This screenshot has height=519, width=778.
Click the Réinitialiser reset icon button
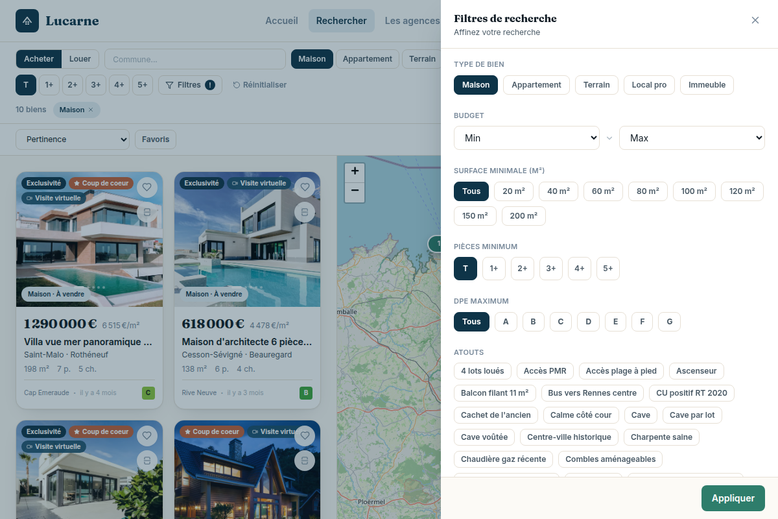click(x=259, y=85)
